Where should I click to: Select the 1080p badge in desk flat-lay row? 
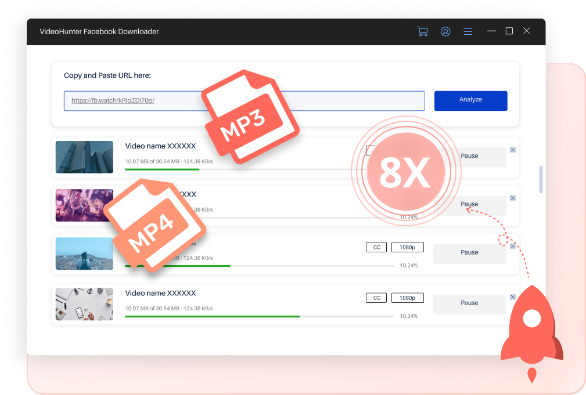407,298
